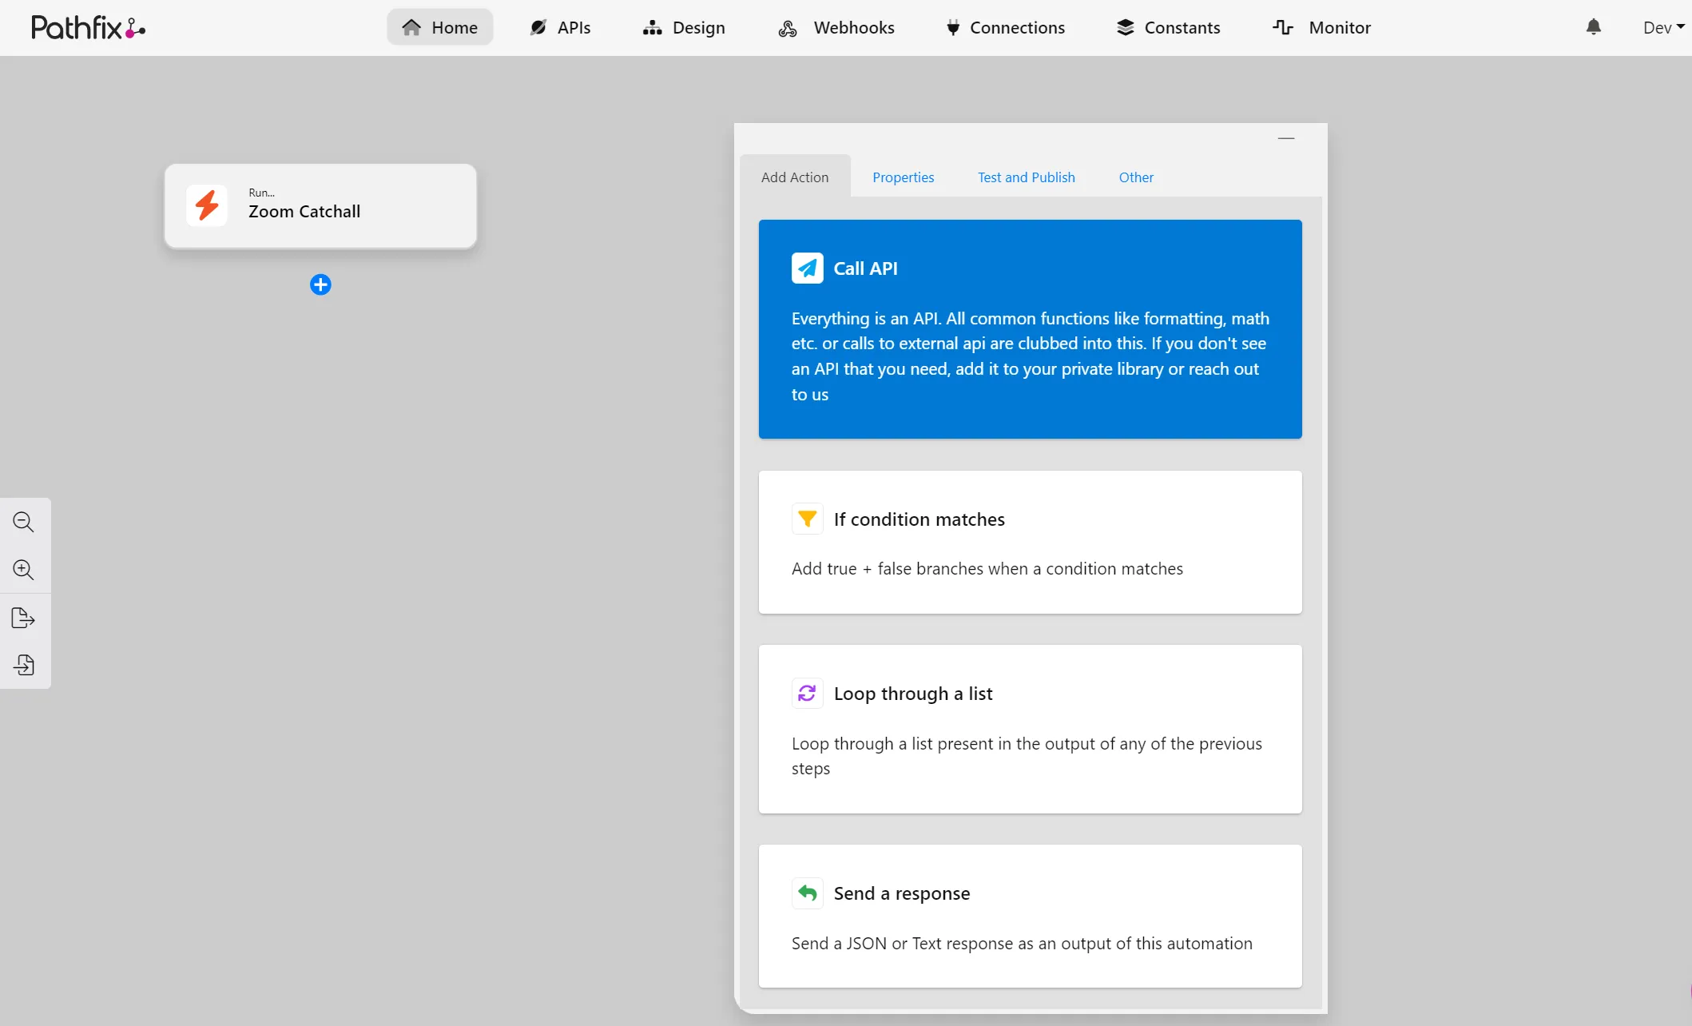Click the purple loop arrows icon
The width and height of the screenshot is (1692, 1026).
click(x=808, y=693)
